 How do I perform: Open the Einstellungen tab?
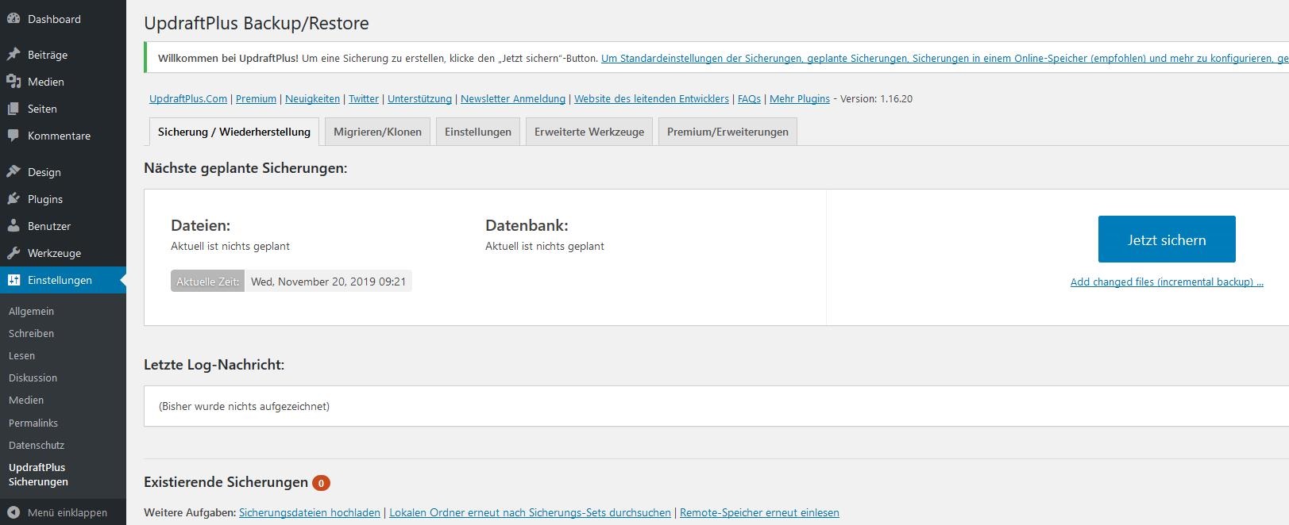coord(478,132)
